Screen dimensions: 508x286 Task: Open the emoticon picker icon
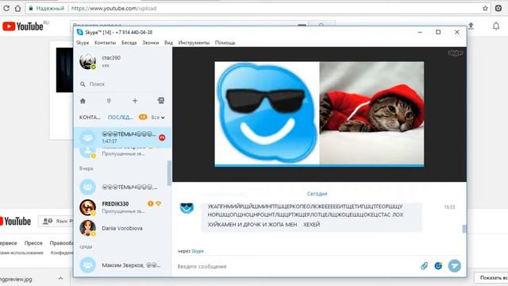438,266
